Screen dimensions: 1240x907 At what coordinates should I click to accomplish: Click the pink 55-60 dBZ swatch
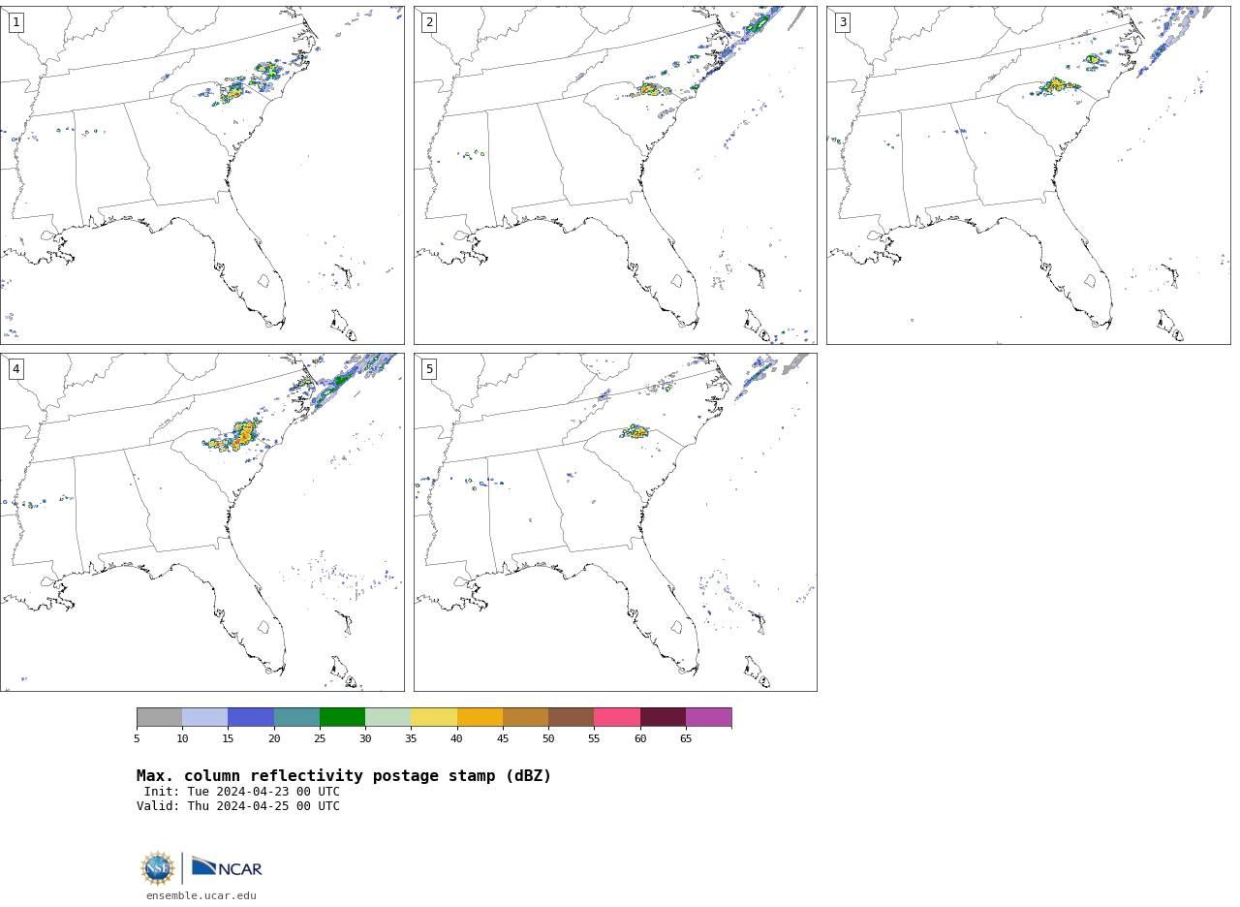pyautogui.click(x=617, y=717)
